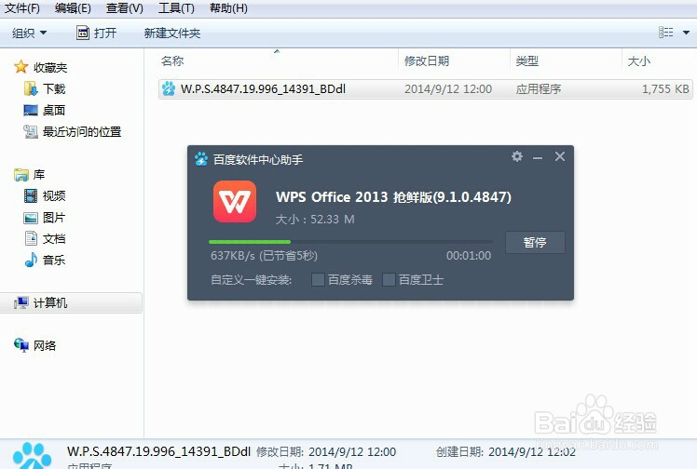The image size is (697, 469).
Task: Click the 视频 film icon
Action: point(31,195)
